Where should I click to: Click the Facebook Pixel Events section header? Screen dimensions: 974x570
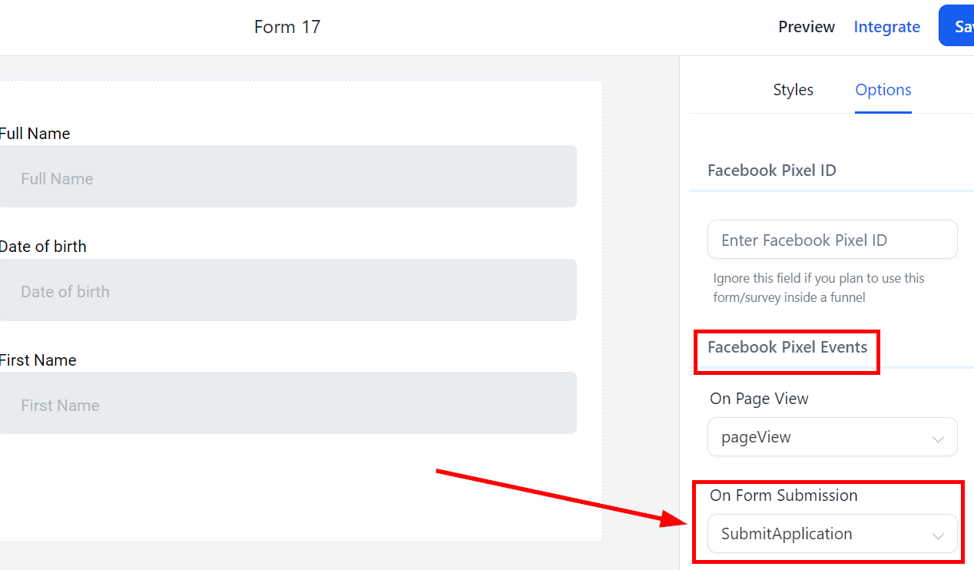coord(787,347)
